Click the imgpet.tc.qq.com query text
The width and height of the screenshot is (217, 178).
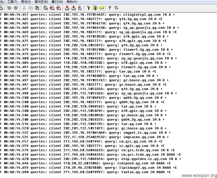(140, 133)
